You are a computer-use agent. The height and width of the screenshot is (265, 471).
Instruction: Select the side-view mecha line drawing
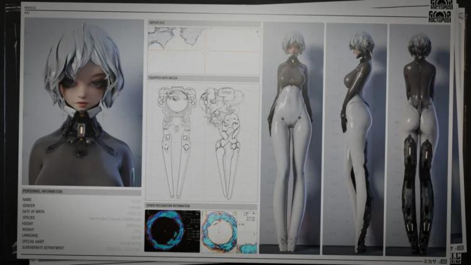[x=224, y=143]
